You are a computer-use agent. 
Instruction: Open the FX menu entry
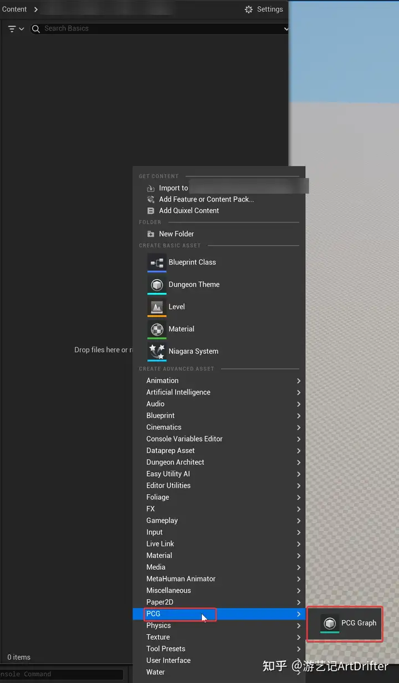point(219,509)
